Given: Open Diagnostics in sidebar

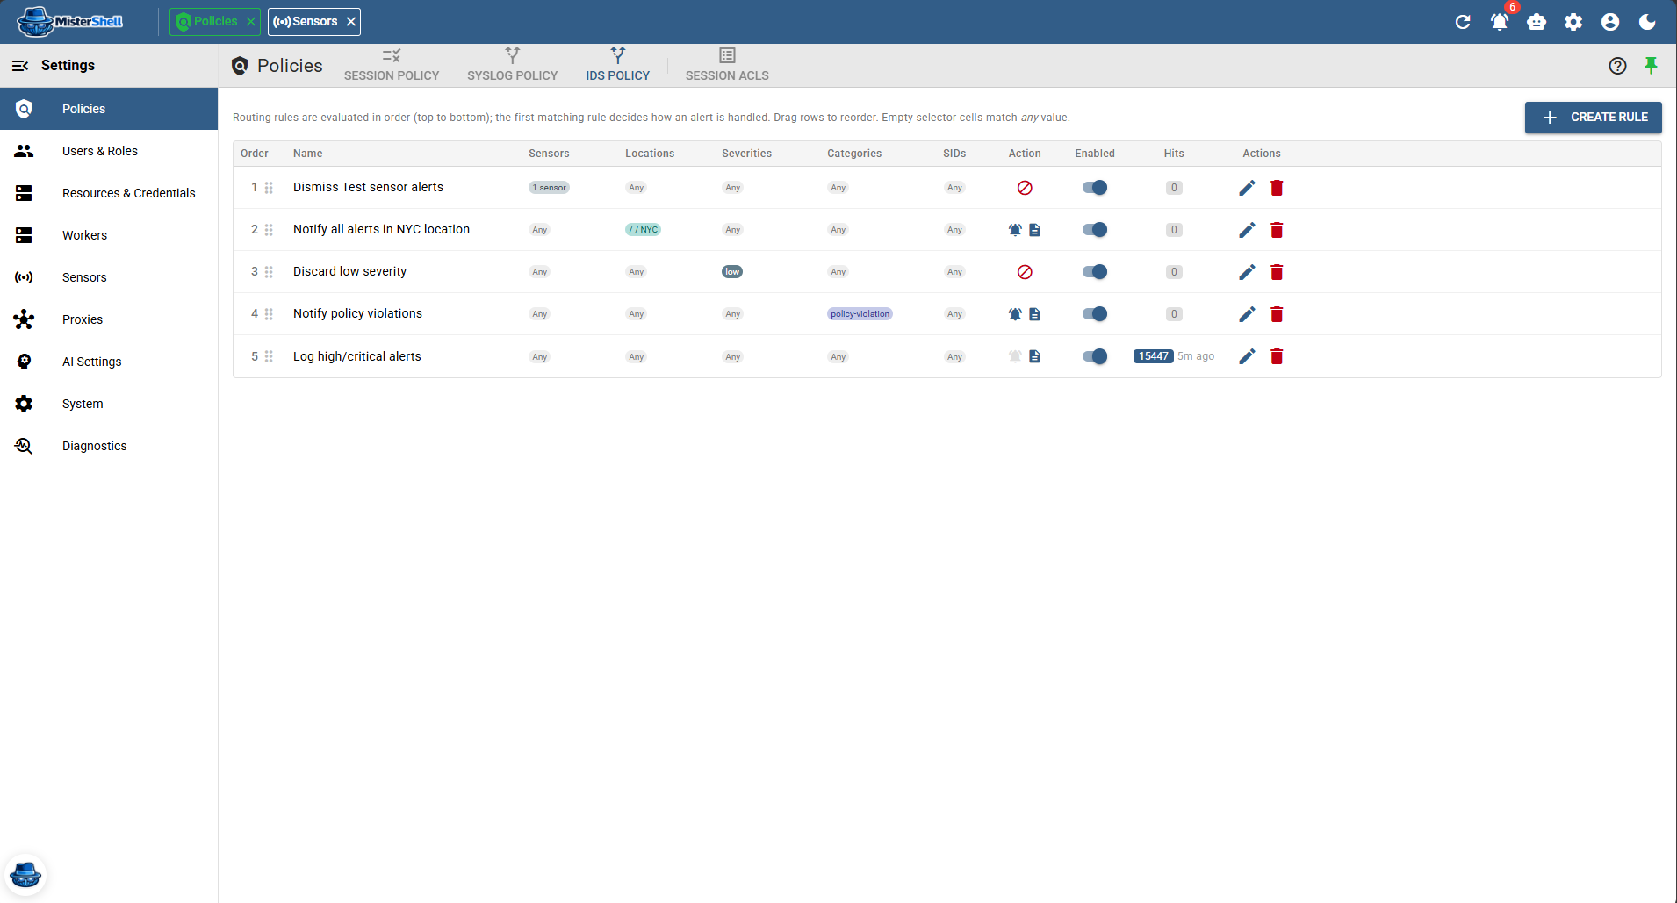Looking at the screenshot, I should tap(109, 446).
